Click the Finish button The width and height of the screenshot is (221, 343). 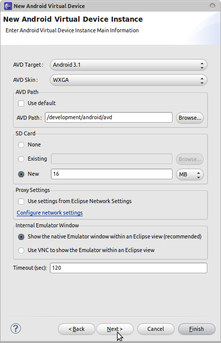(196, 329)
